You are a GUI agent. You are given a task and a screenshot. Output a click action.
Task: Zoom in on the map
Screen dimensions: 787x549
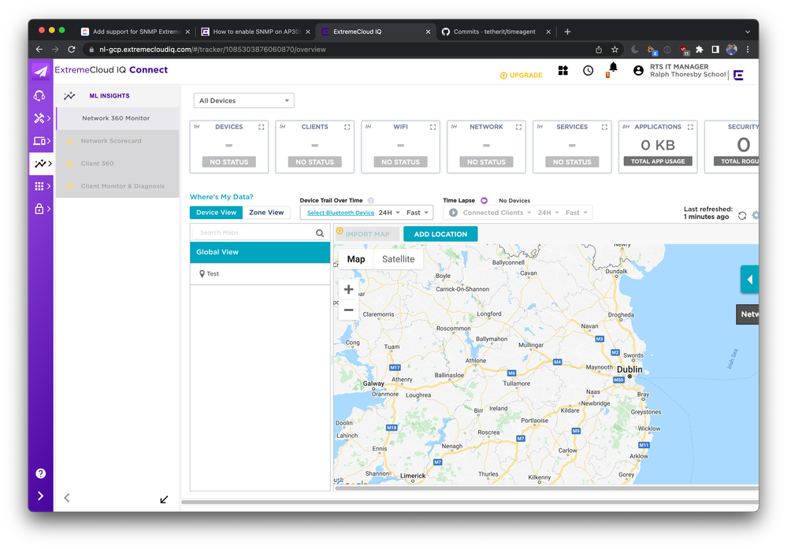click(x=348, y=289)
